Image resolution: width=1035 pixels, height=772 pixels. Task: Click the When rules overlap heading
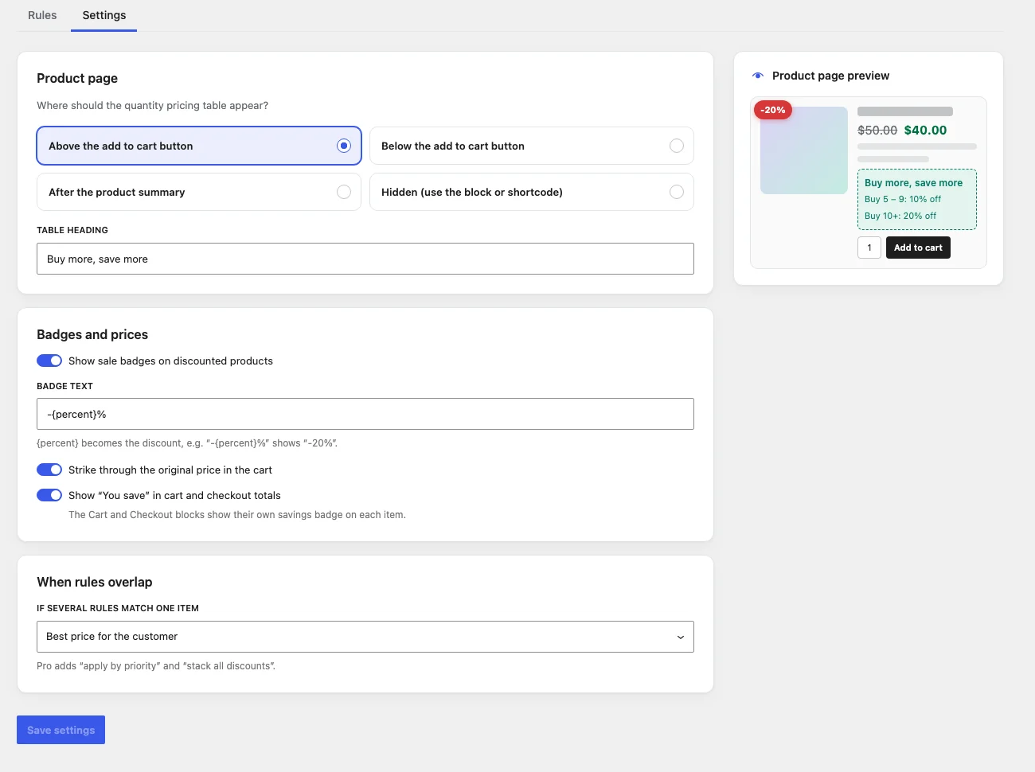[x=95, y=582]
